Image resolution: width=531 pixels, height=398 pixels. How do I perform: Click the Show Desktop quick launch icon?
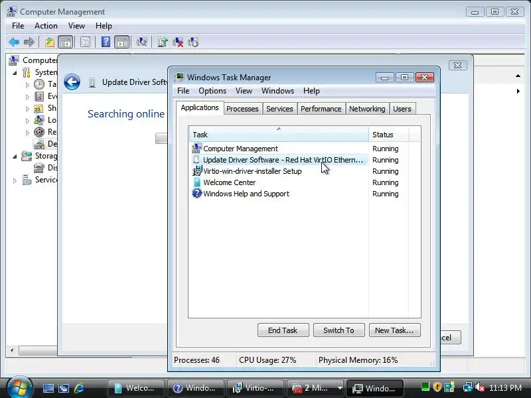pyautogui.click(x=48, y=388)
